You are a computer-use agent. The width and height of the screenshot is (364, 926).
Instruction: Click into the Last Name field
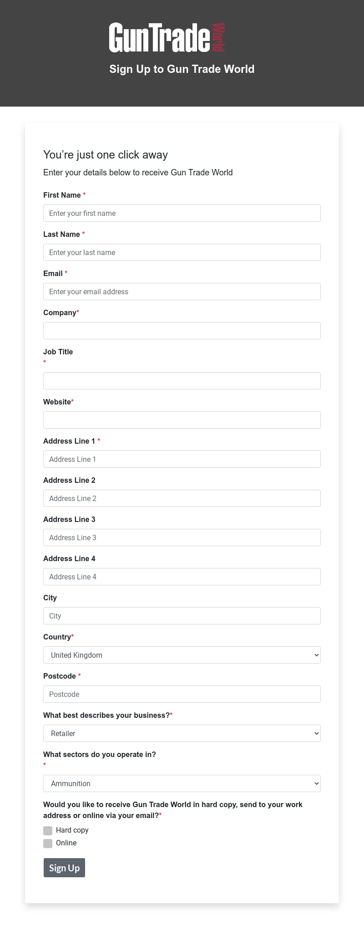pos(182,252)
